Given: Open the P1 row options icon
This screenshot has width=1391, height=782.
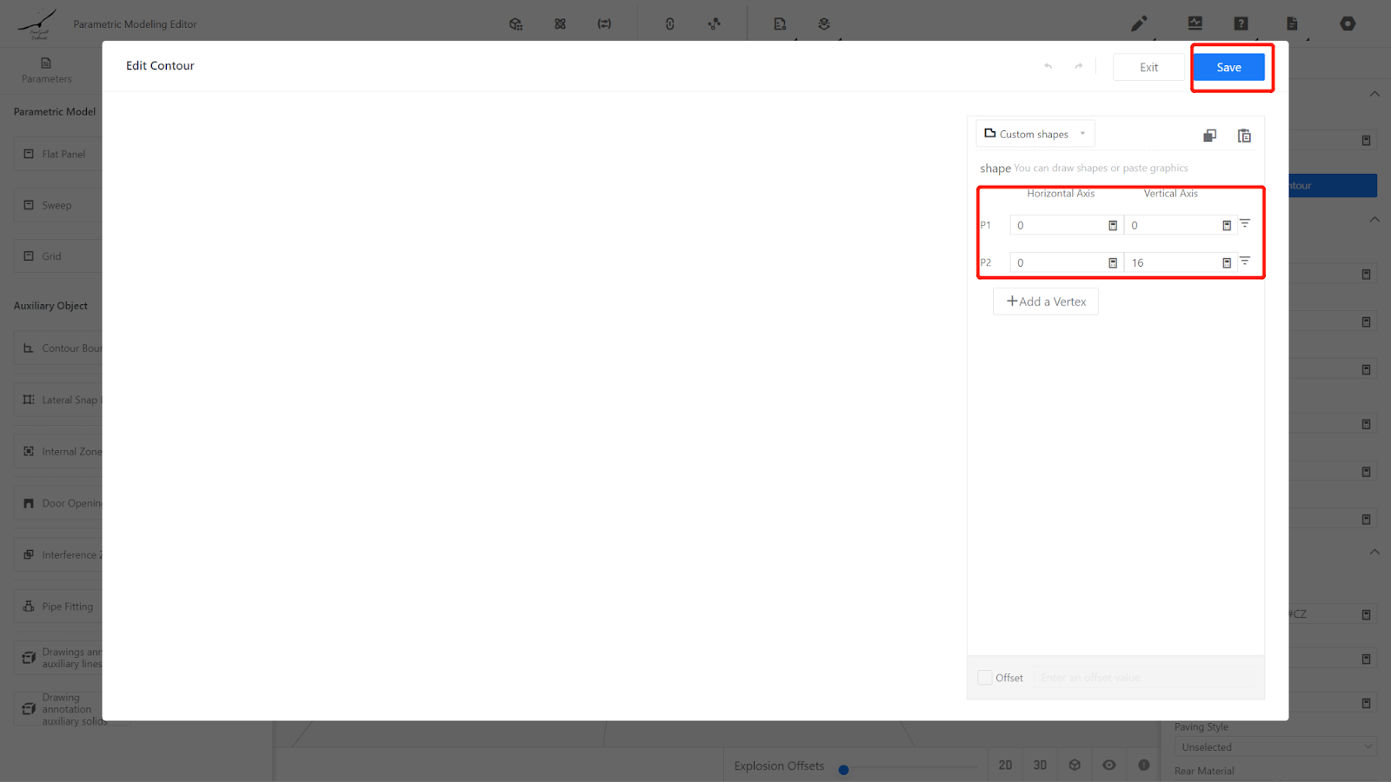Looking at the screenshot, I should tap(1245, 223).
